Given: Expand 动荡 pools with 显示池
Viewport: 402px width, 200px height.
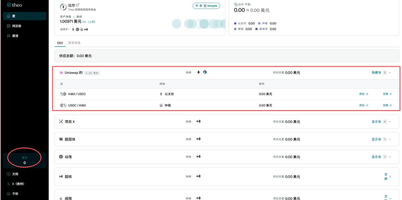Looking at the screenshot, I should coord(381,157).
